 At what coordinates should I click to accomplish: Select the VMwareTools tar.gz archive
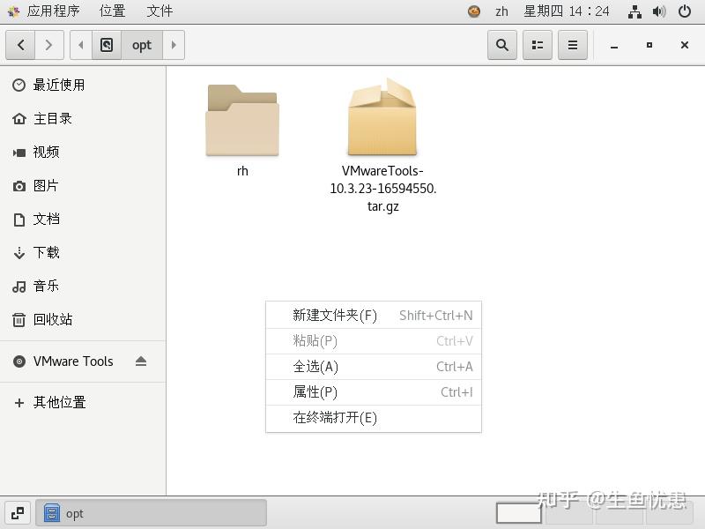[382, 145]
